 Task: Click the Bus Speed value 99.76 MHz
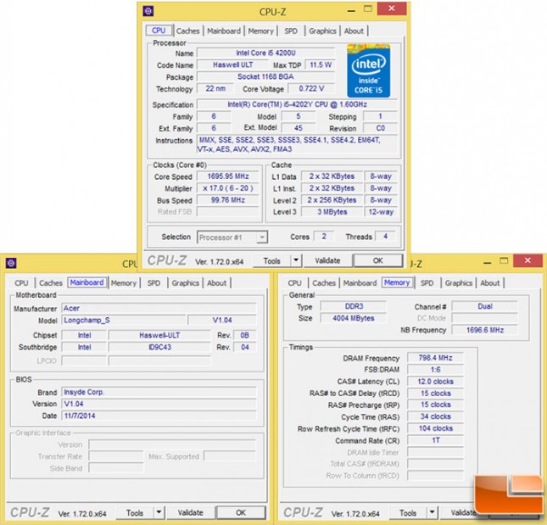tap(228, 200)
